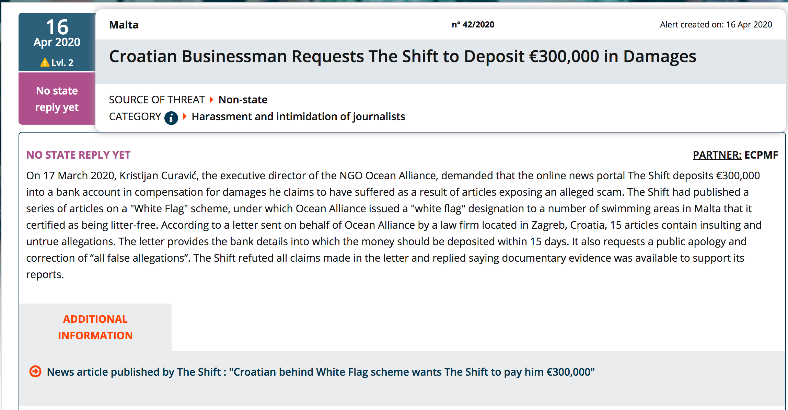The width and height of the screenshot is (788, 410).
Task: Click the red arrow before Harassment category
Action: [x=185, y=116]
